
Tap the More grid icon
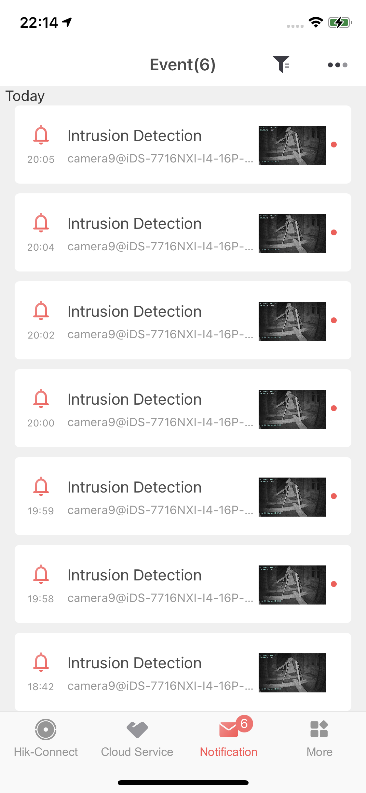319,730
